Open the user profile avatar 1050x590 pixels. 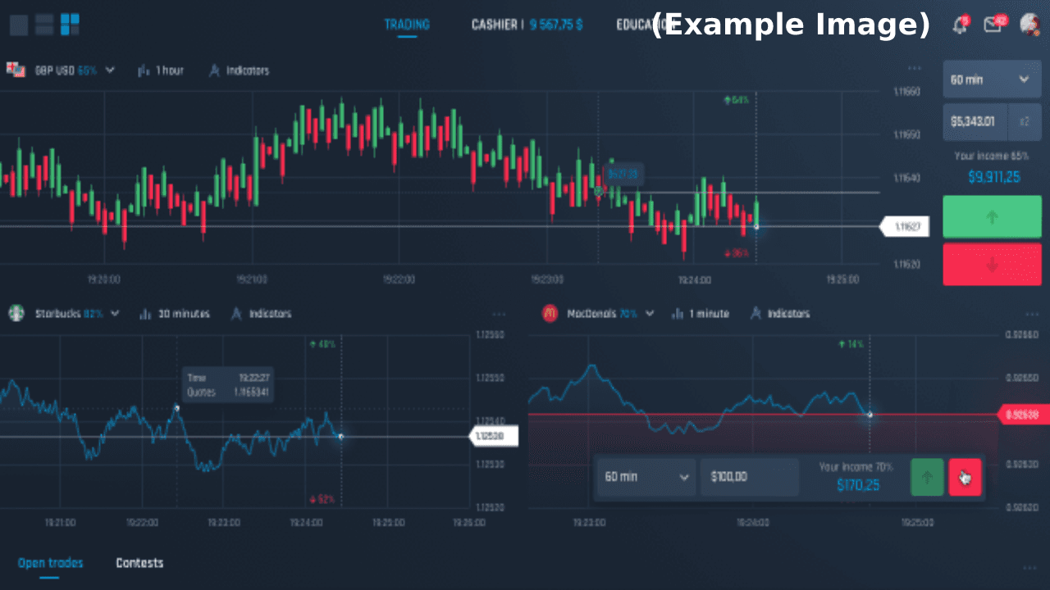(x=1030, y=25)
